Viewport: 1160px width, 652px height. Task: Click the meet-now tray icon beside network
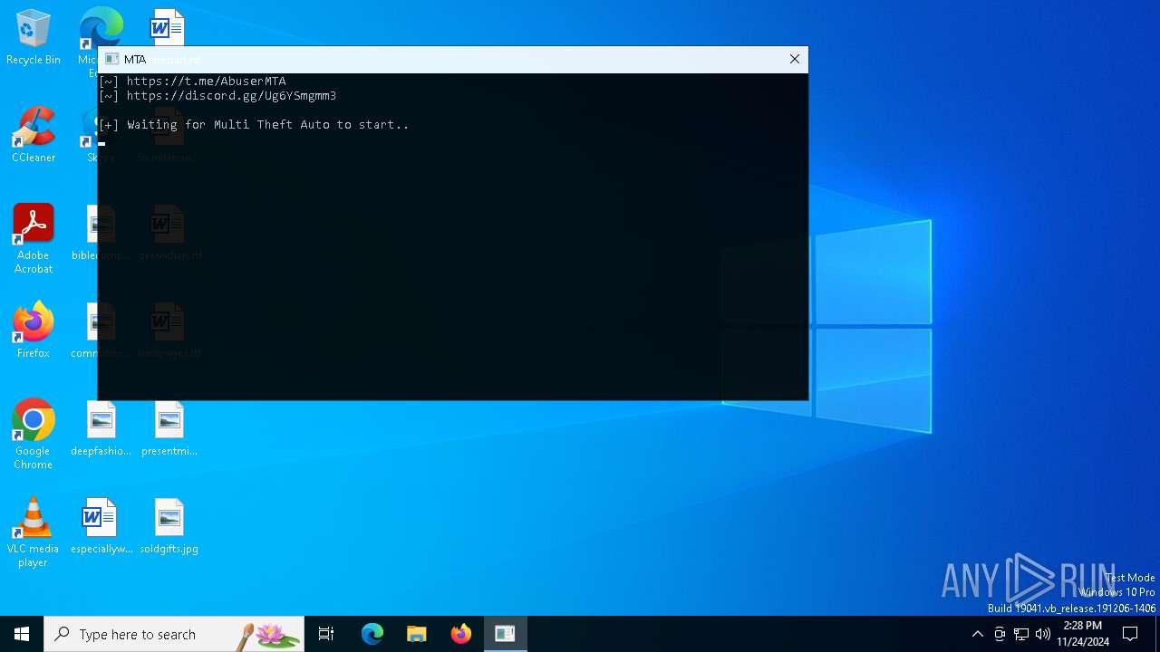[1000, 634]
